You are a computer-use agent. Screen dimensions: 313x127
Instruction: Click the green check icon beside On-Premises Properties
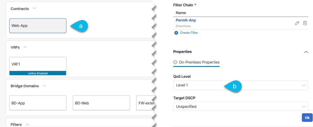[175, 62]
